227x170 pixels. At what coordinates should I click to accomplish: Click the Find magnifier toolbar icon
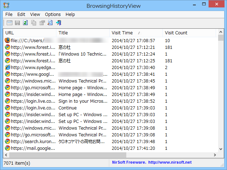click(50, 23)
